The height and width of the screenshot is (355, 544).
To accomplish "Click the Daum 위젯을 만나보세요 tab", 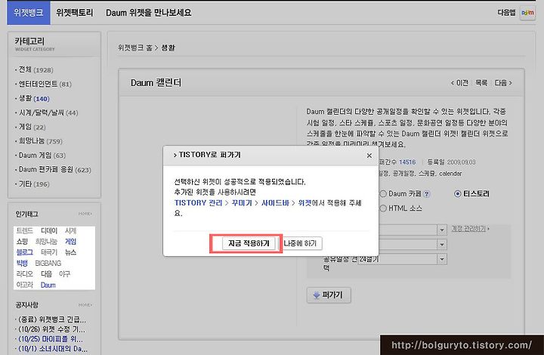I will (149, 13).
